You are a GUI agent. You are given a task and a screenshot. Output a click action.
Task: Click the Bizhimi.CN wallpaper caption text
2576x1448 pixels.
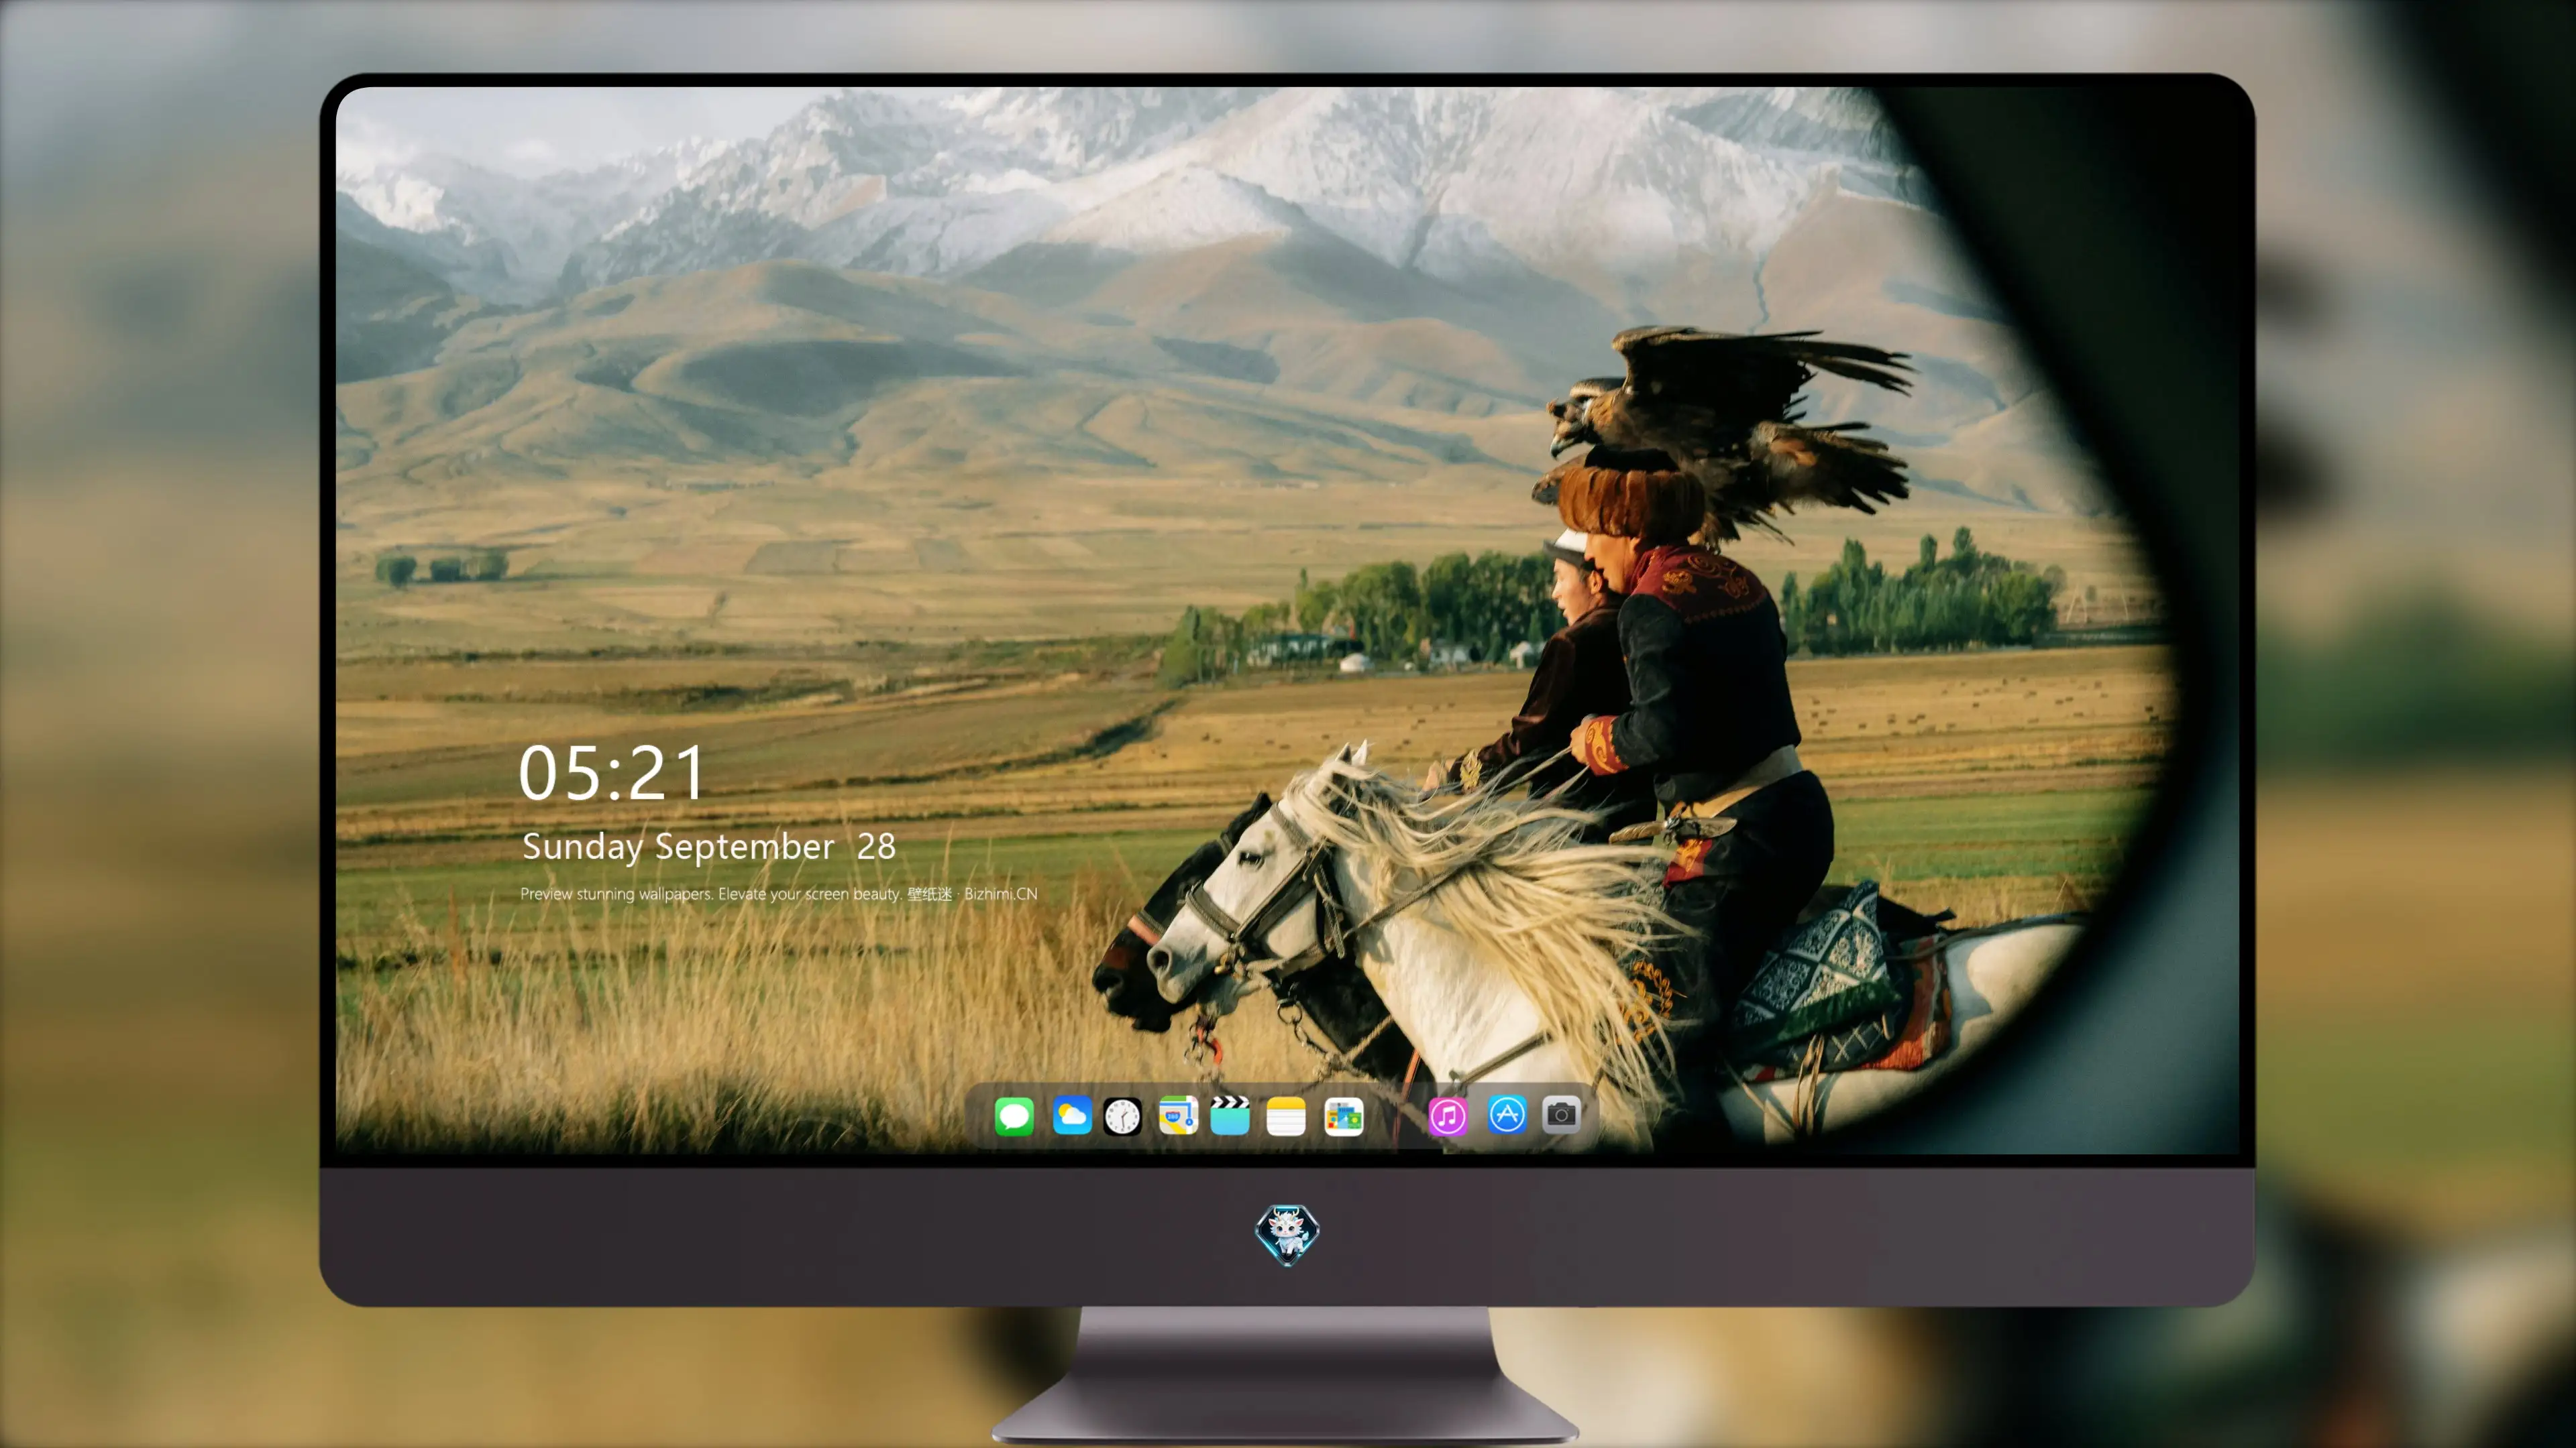click(778, 894)
